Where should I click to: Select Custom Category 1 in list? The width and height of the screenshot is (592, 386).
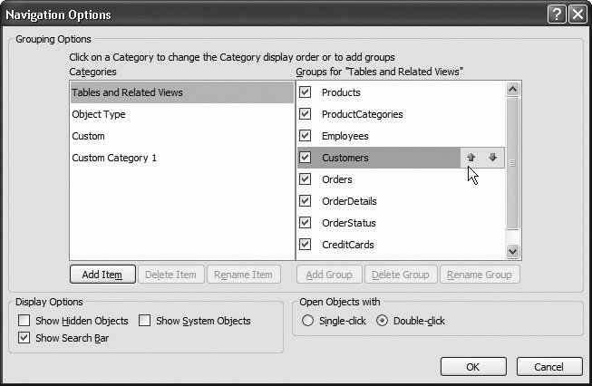pyautogui.click(x=114, y=158)
